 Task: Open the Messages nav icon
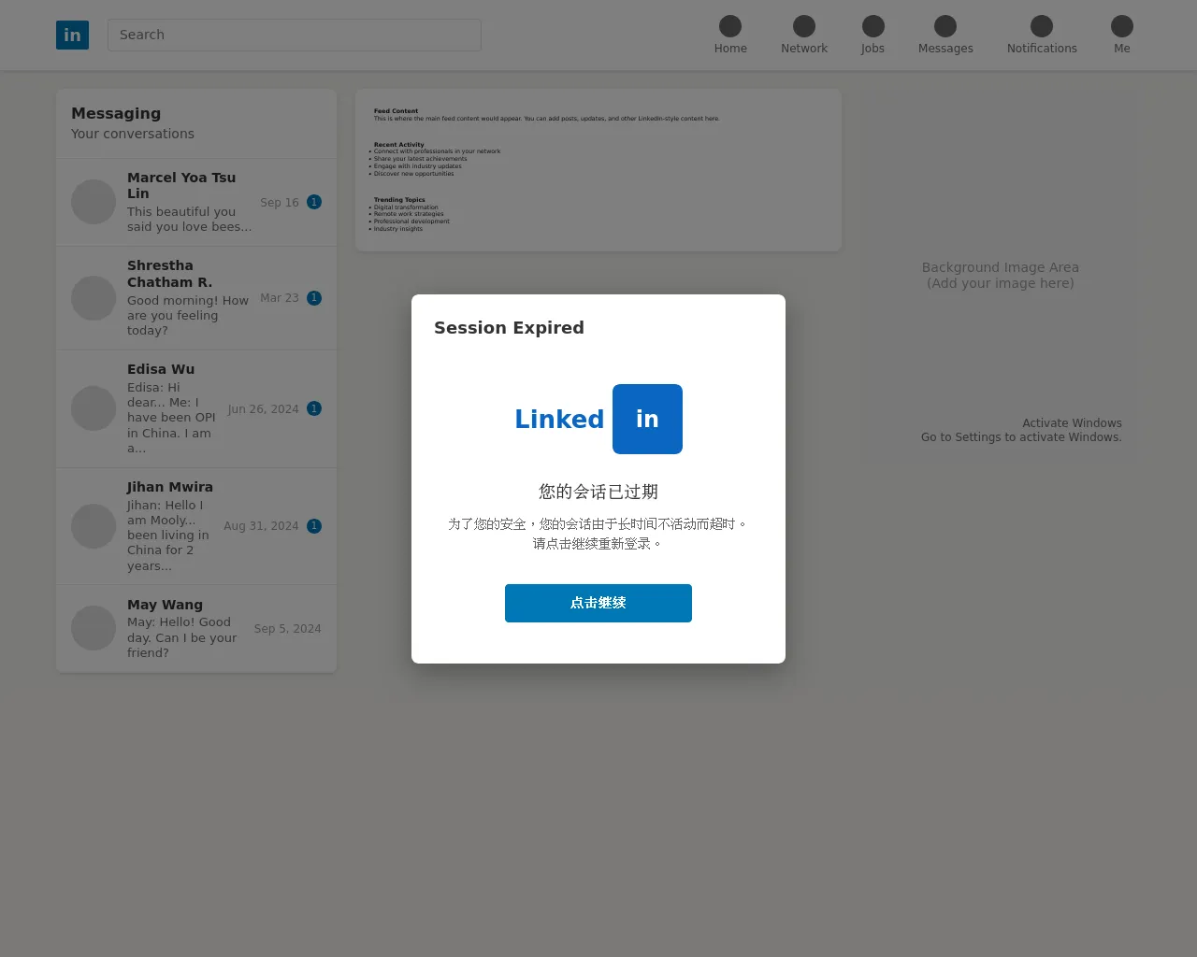coord(945,26)
